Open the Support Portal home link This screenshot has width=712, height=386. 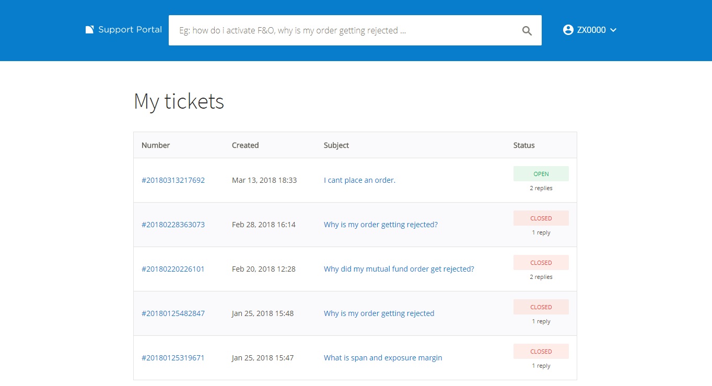click(124, 30)
